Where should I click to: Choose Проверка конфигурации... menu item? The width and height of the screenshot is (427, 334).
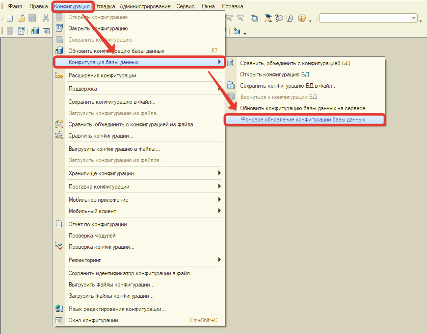tap(139, 247)
